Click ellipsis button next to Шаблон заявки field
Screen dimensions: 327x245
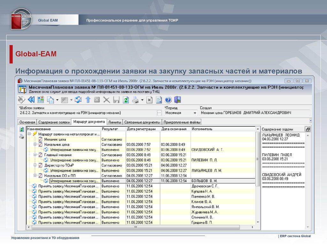click(159, 113)
